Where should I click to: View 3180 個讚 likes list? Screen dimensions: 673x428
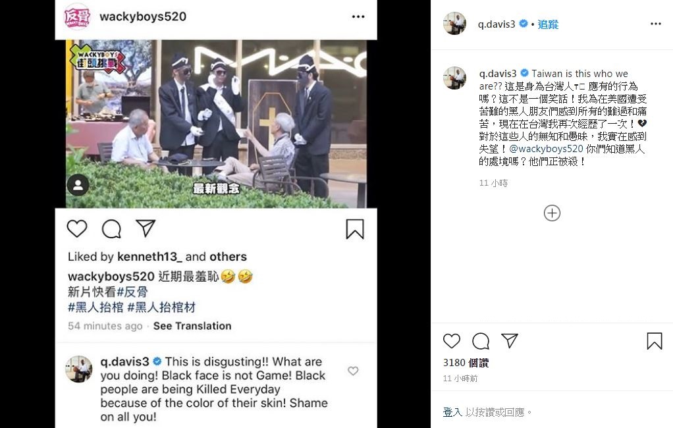pos(466,363)
